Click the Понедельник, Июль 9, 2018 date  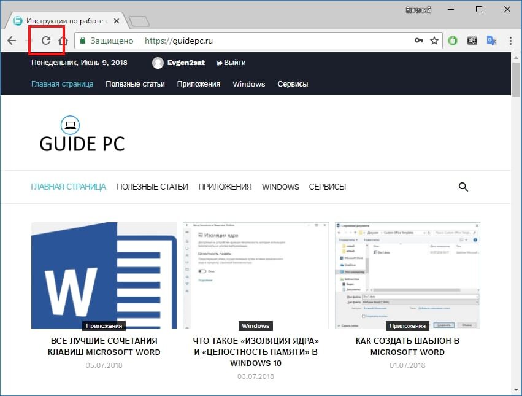click(x=79, y=63)
